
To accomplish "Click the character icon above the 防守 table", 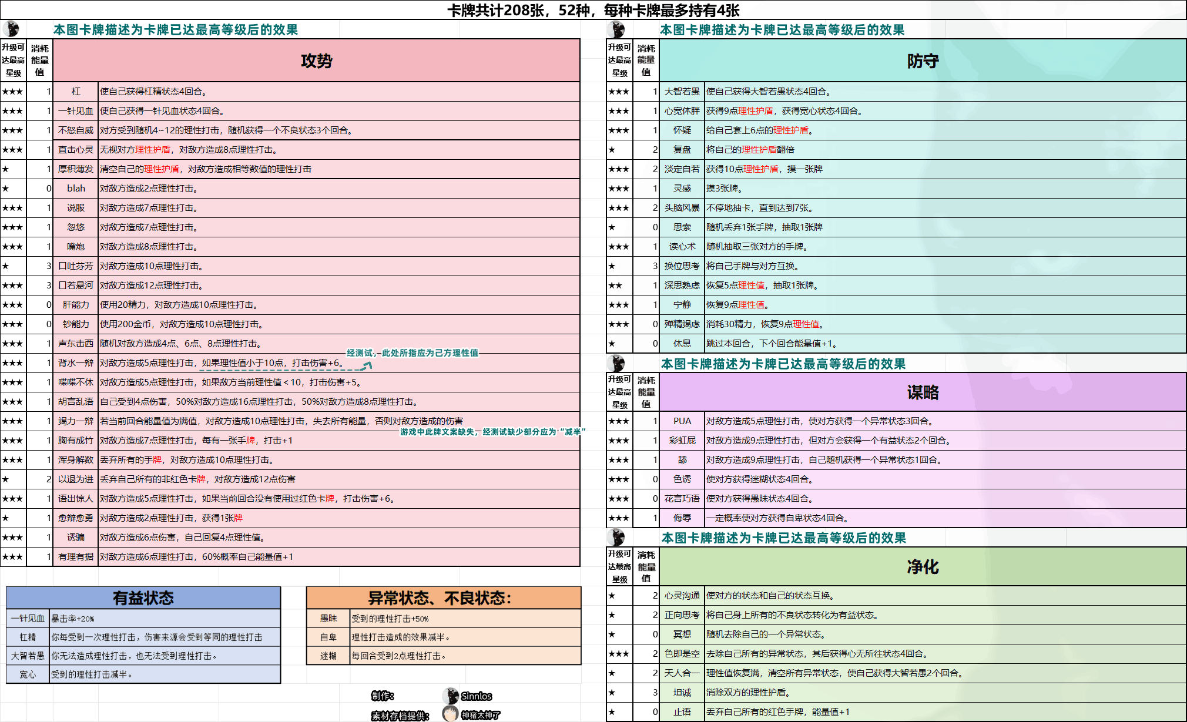I will coord(616,29).
